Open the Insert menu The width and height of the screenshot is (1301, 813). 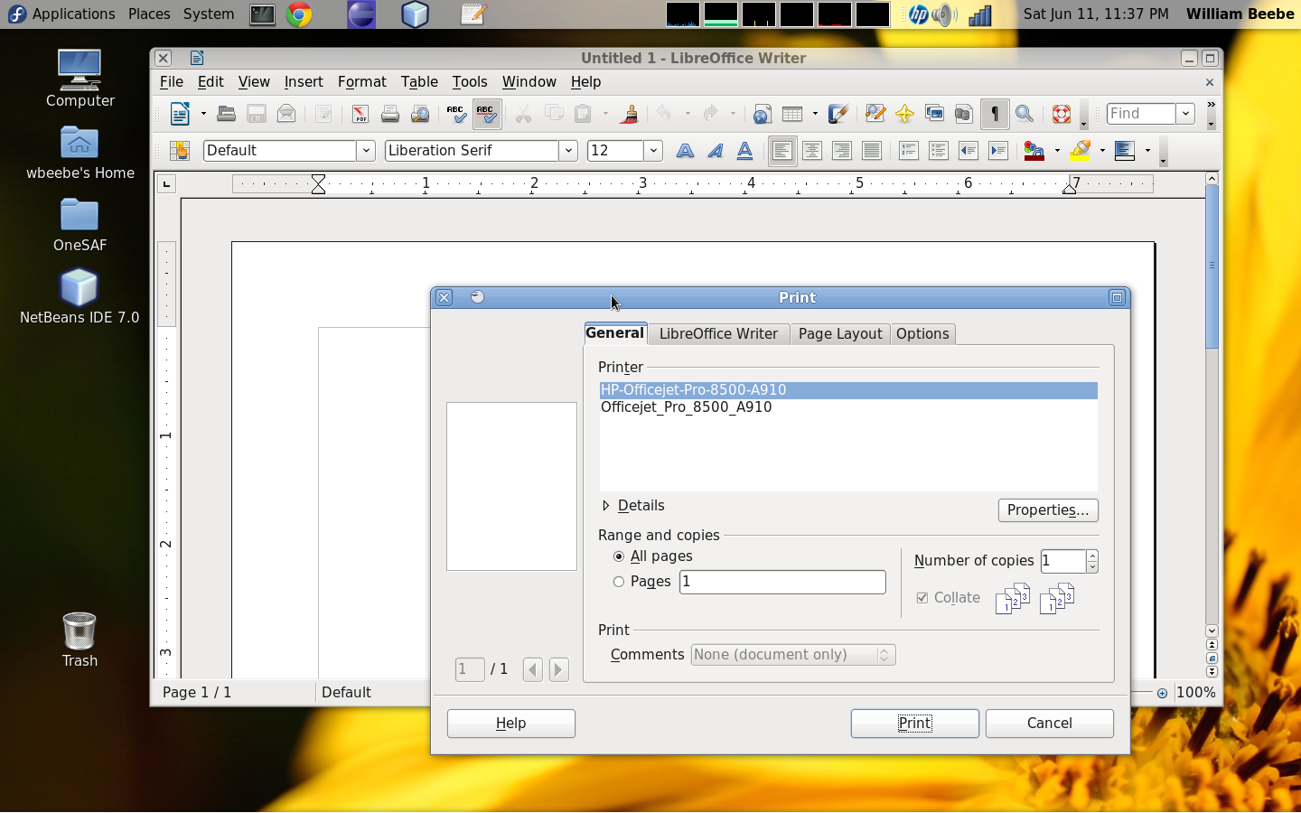coord(303,82)
